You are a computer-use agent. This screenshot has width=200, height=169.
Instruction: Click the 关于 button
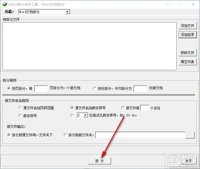pyautogui.click(x=188, y=161)
